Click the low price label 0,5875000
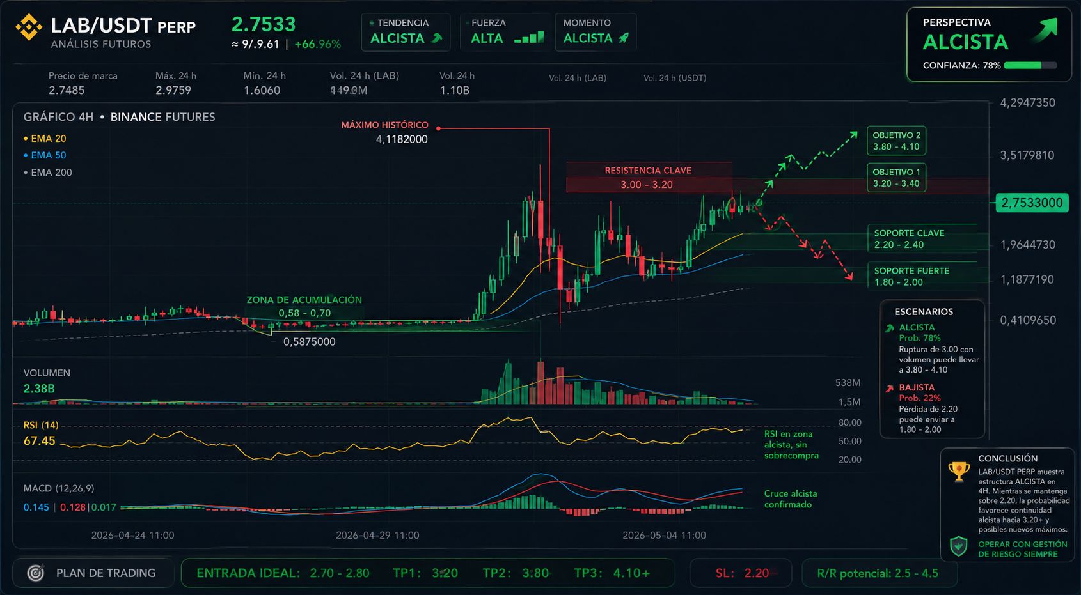The image size is (1081, 595). click(310, 342)
